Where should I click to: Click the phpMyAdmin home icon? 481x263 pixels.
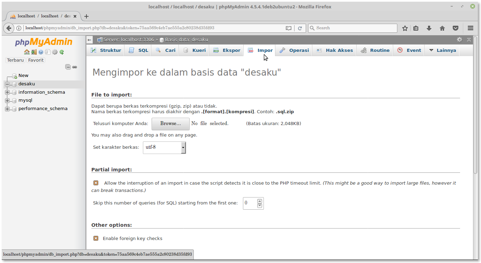coord(27,52)
